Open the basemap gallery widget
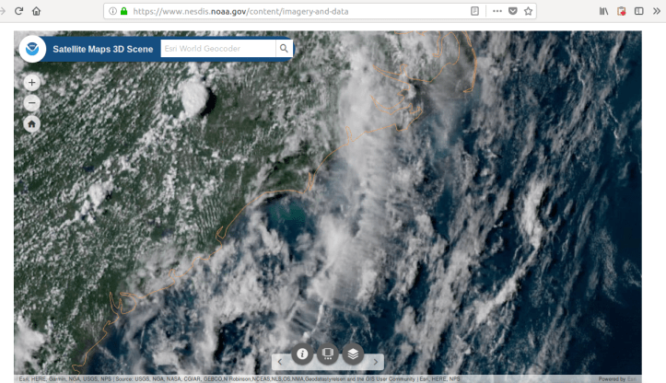 [327, 354]
